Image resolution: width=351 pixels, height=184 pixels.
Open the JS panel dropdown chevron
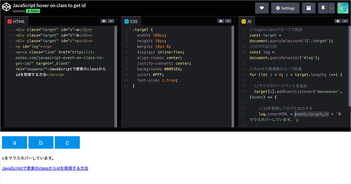pyautogui.click(x=345, y=21)
